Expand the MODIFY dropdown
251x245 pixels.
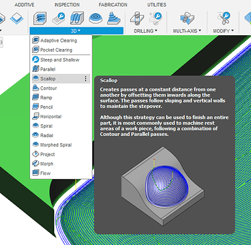tap(224, 31)
